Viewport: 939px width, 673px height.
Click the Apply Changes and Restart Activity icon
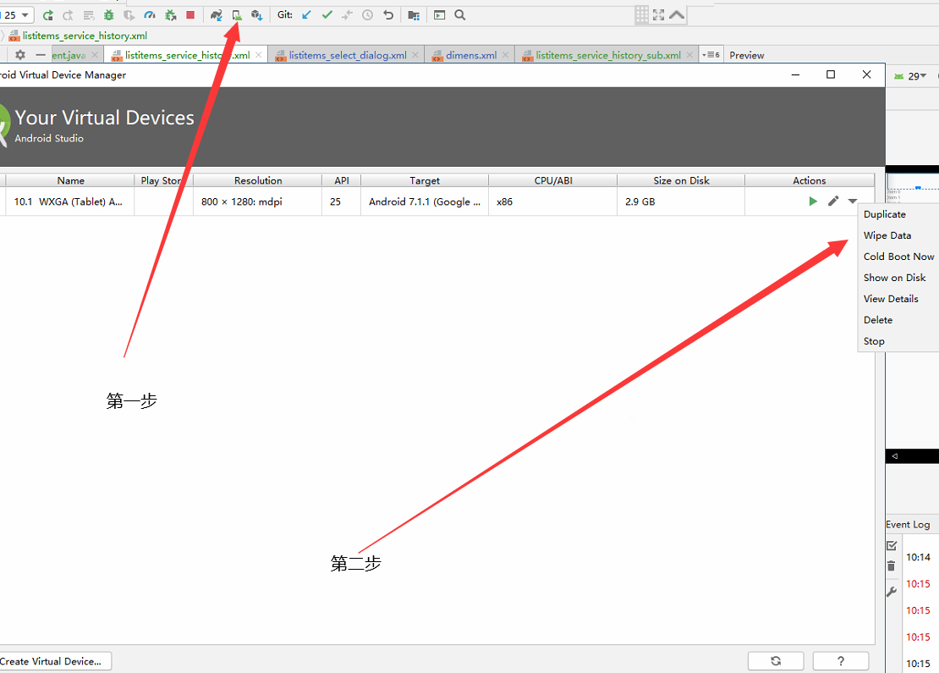click(68, 15)
